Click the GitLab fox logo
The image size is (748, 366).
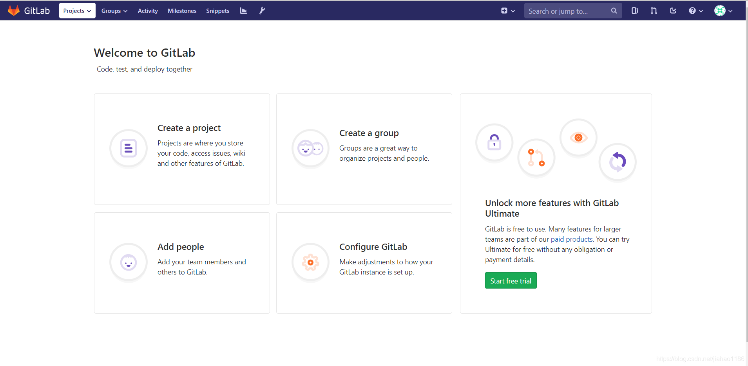tap(14, 11)
